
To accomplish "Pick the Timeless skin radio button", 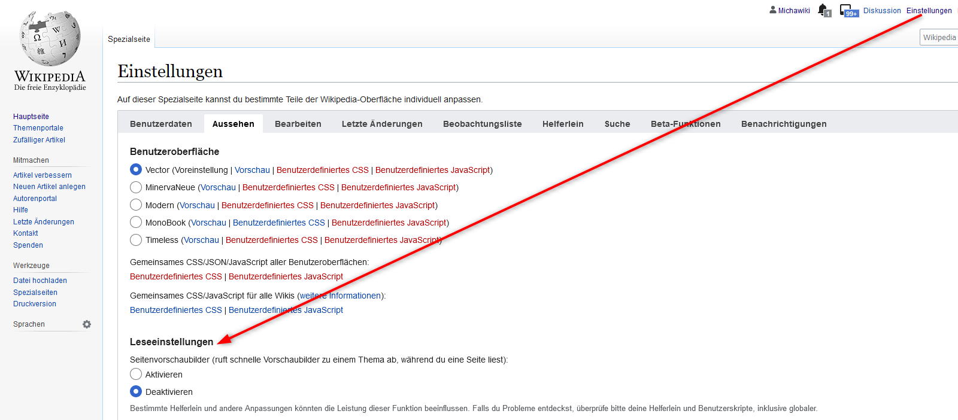I will pyautogui.click(x=136, y=240).
